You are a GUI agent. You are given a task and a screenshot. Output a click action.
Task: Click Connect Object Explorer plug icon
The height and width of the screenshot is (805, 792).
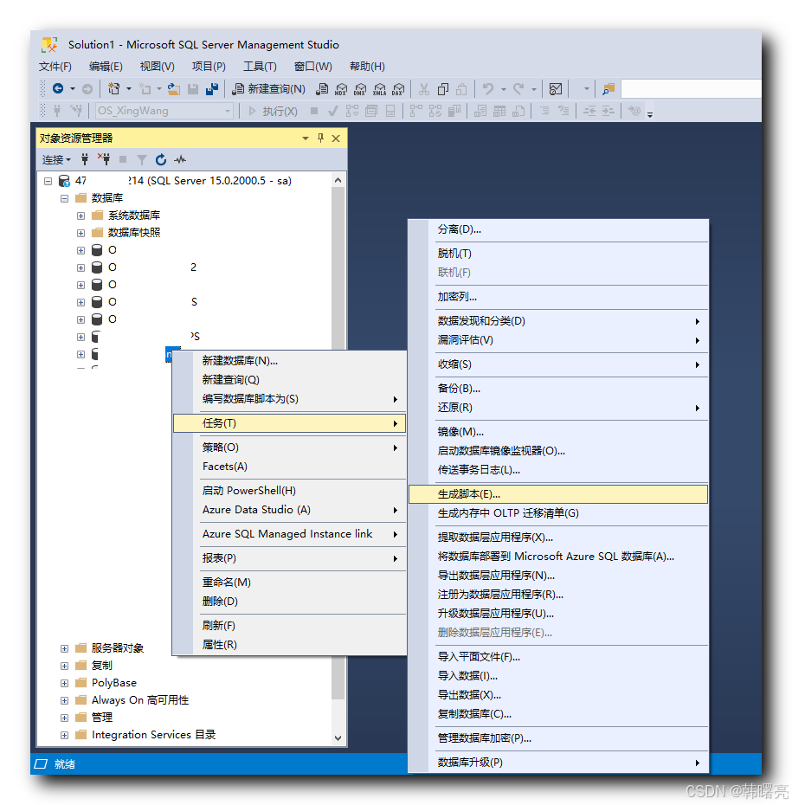click(x=85, y=159)
